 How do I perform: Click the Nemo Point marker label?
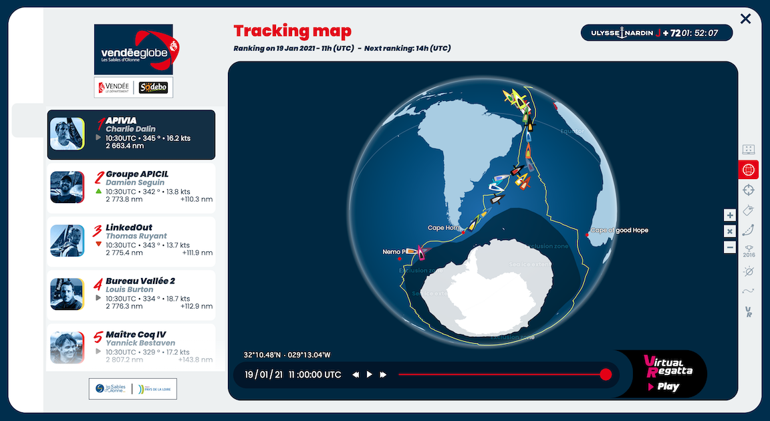coord(394,252)
